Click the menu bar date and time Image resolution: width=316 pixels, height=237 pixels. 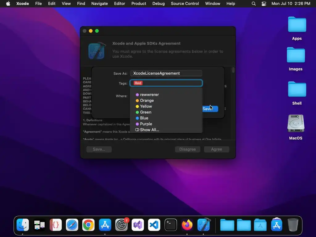(x=291, y=4)
